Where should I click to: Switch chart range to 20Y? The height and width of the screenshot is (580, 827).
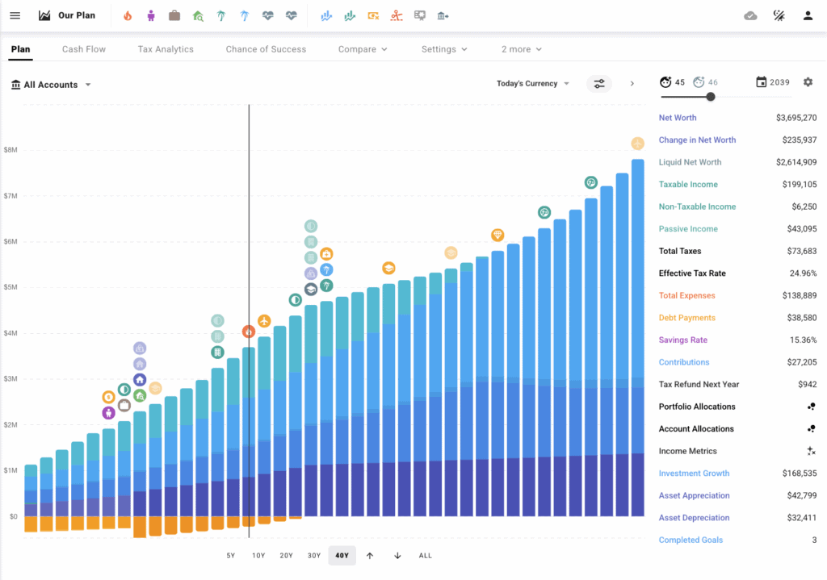coord(286,555)
